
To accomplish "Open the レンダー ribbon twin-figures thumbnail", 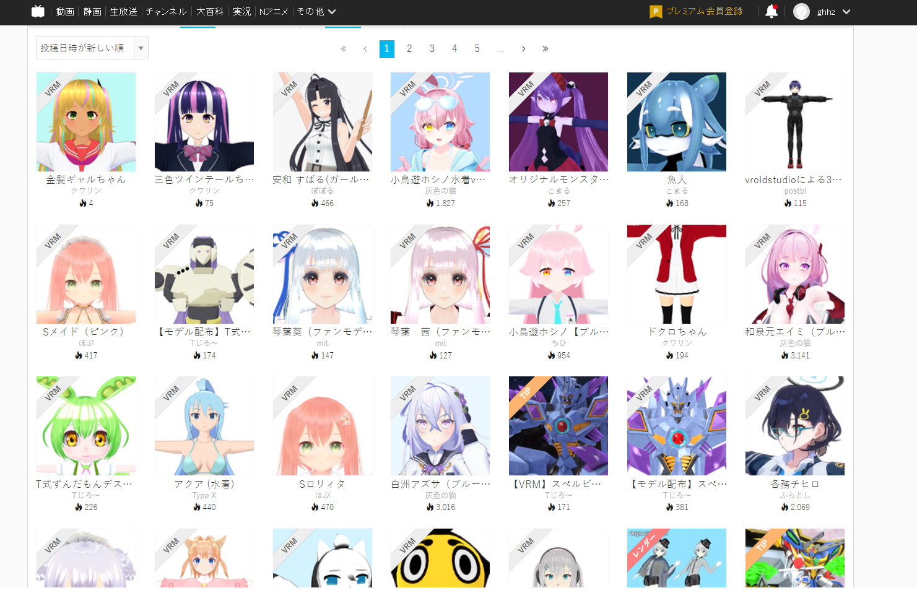I will point(677,558).
